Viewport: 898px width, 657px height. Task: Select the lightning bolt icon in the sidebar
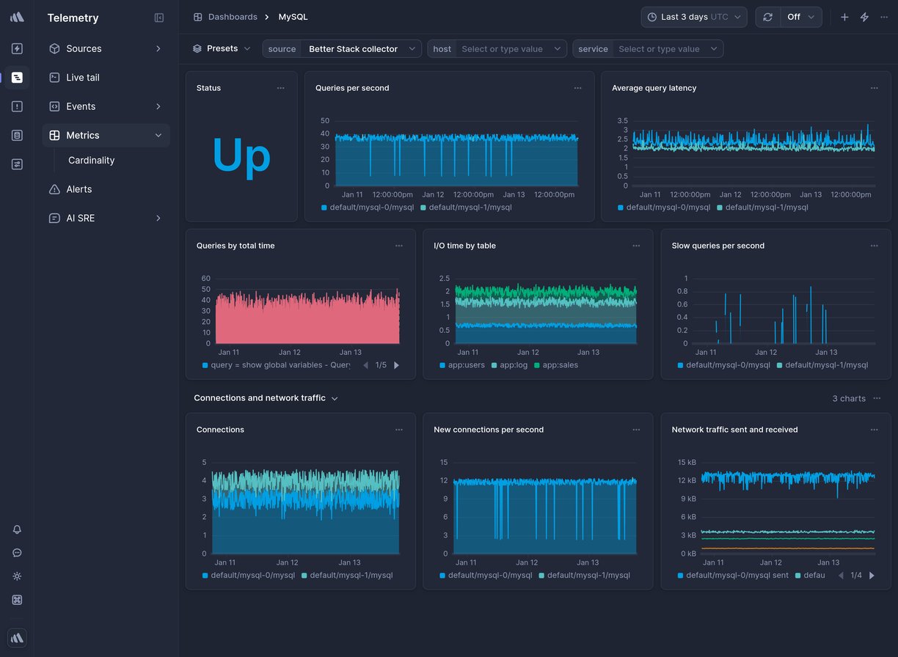pyautogui.click(x=17, y=48)
